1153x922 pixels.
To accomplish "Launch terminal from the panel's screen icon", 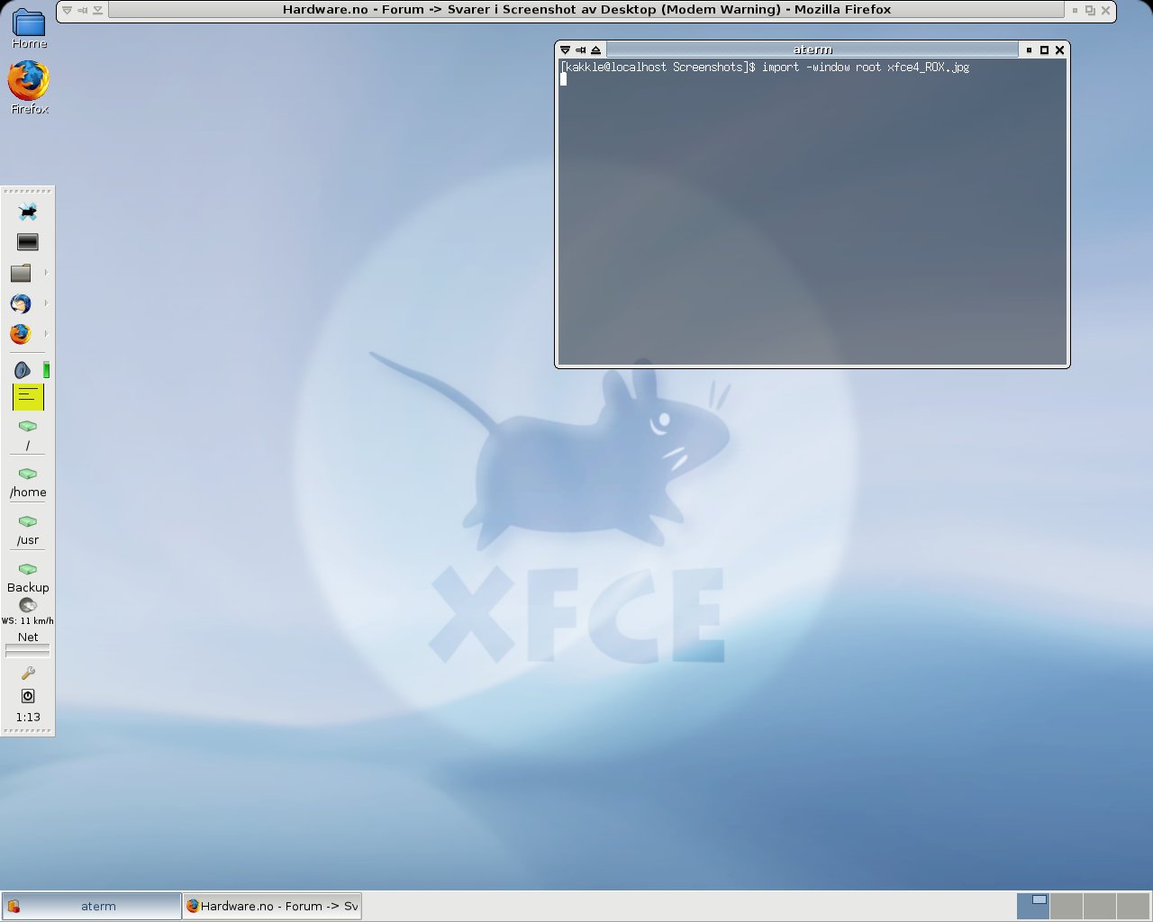I will [28, 242].
